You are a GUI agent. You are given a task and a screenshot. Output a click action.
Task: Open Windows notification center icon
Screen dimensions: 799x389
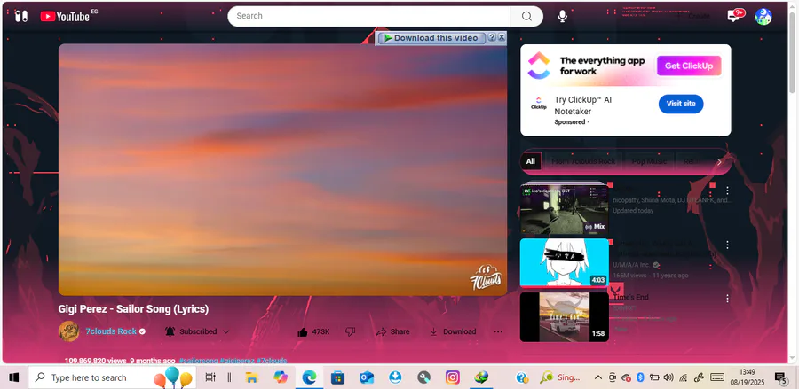[x=780, y=377]
